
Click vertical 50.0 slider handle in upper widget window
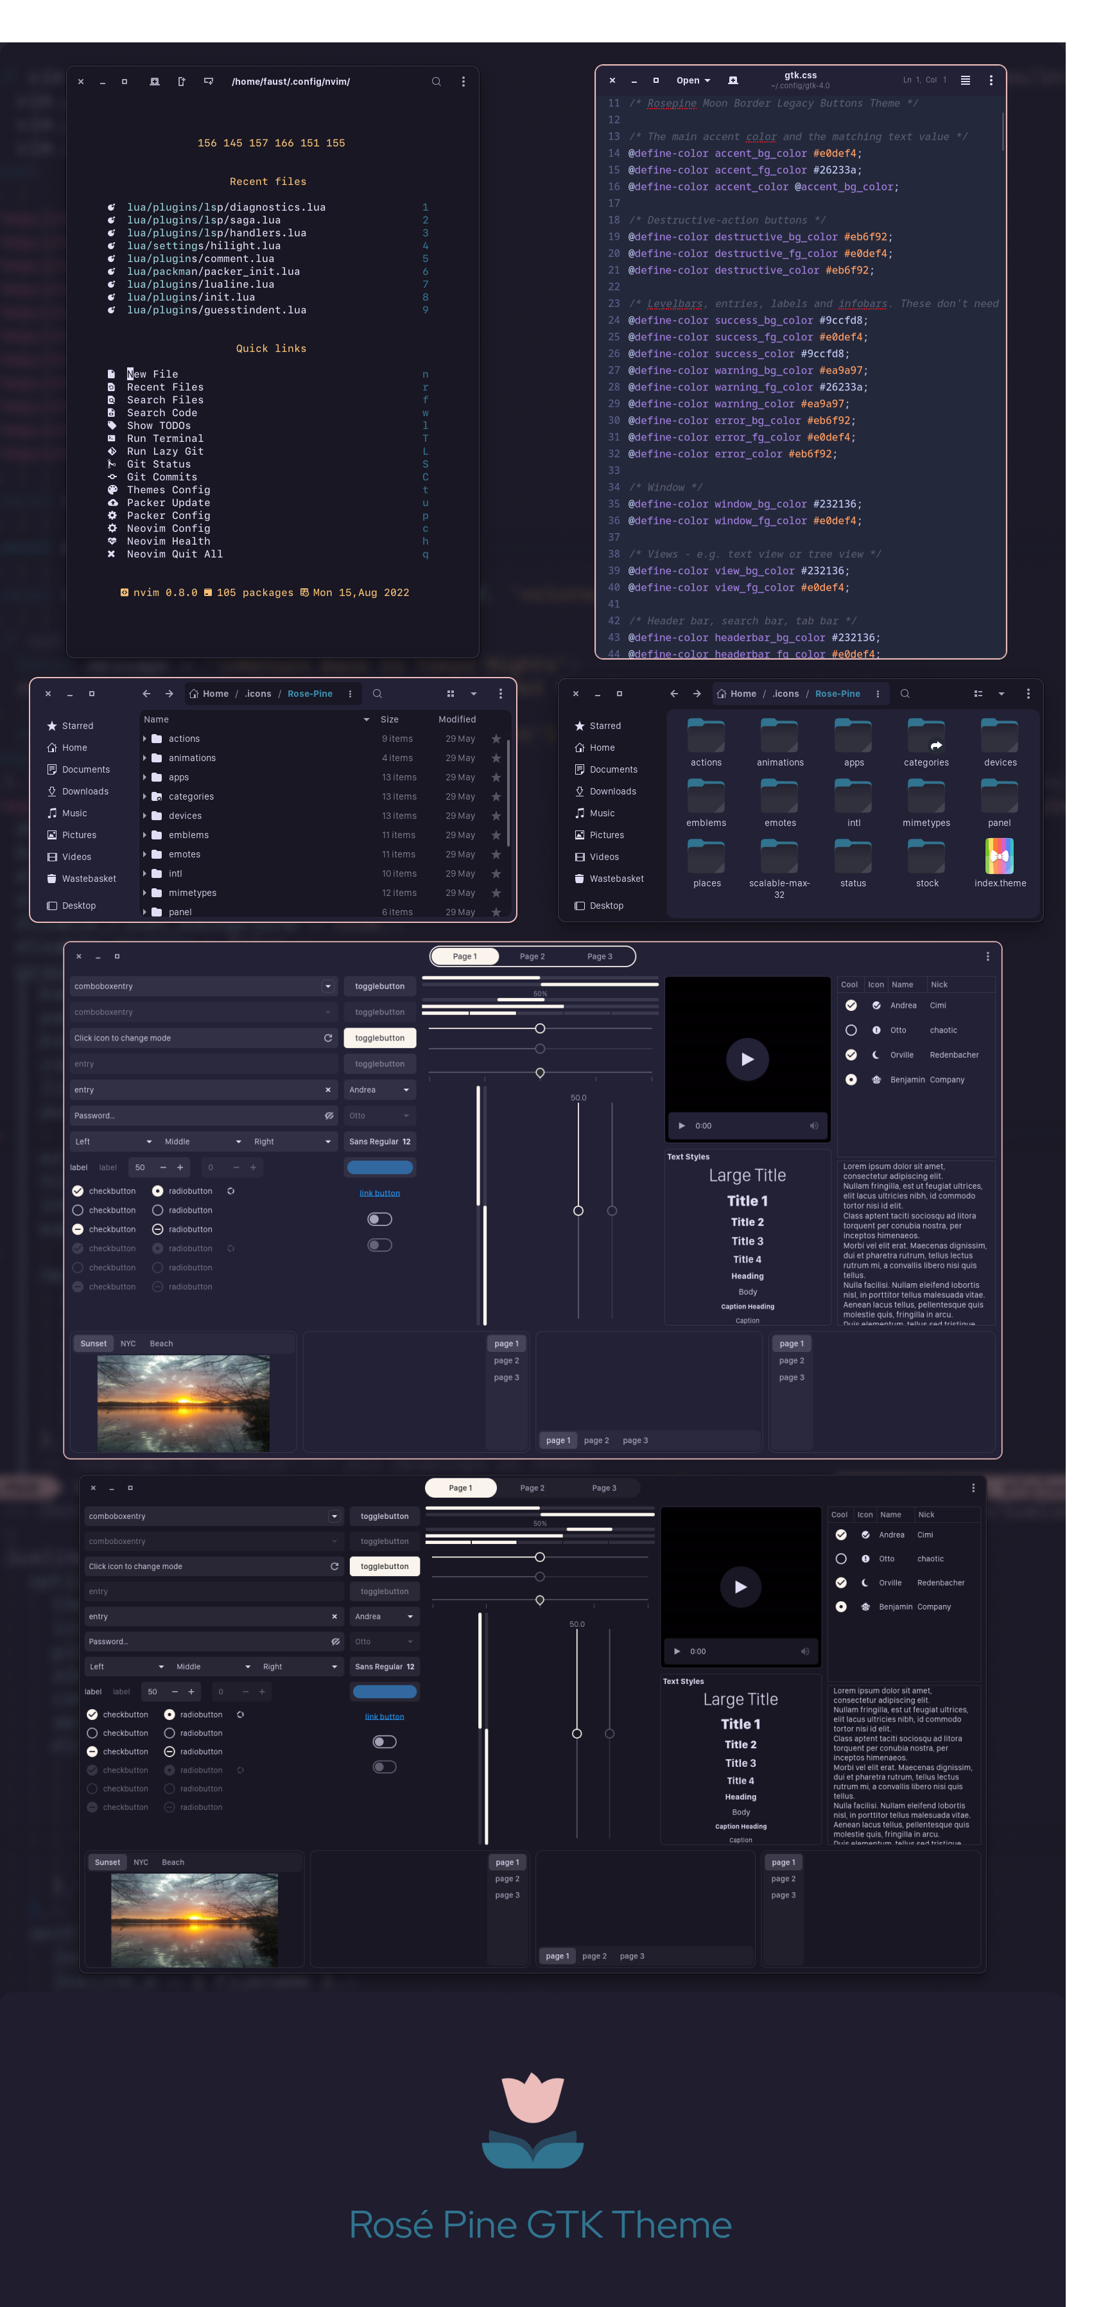pyautogui.click(x=578, y=1211)
